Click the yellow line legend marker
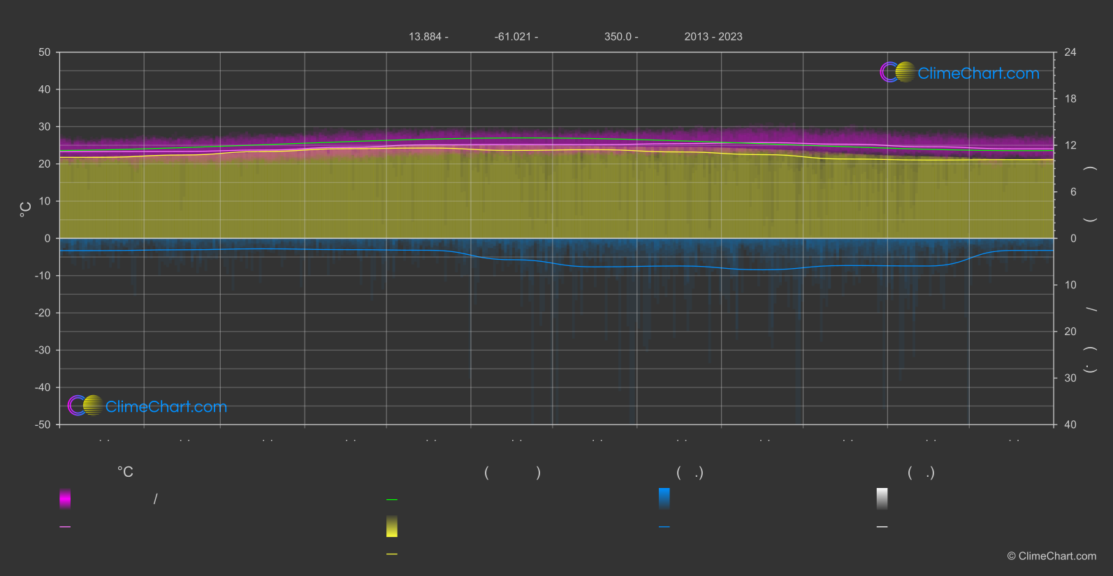1113x576 pixels. point(392,554)
